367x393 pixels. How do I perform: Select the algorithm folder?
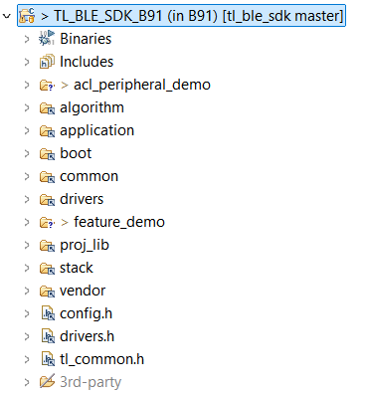coord(92,107)
